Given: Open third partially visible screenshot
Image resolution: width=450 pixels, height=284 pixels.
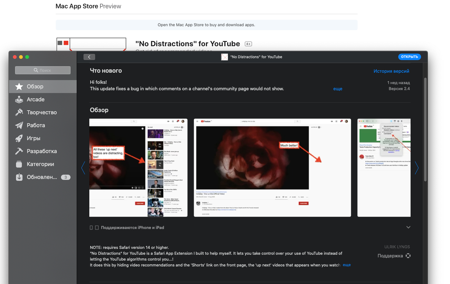Looking at the screenshot, I should [x=384, y=168].
